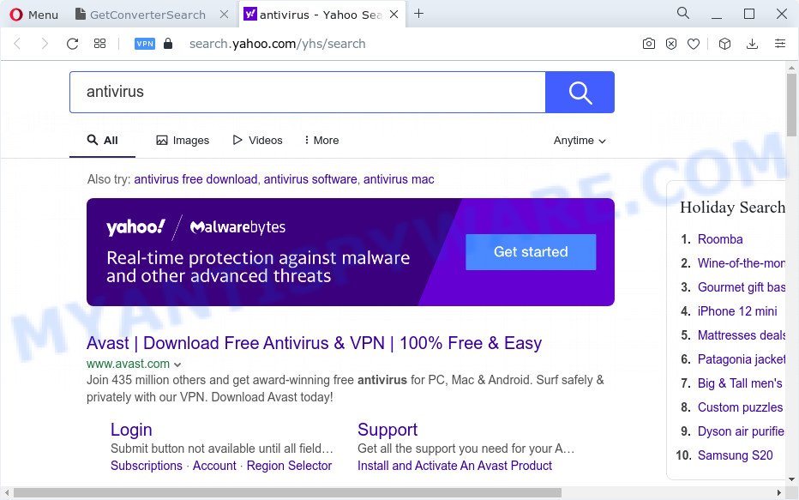Image resolution: width=799 pixels, height=500 pixels.
Task: Open the Wine-of-the-month holiday search
Action: [741, 263]
